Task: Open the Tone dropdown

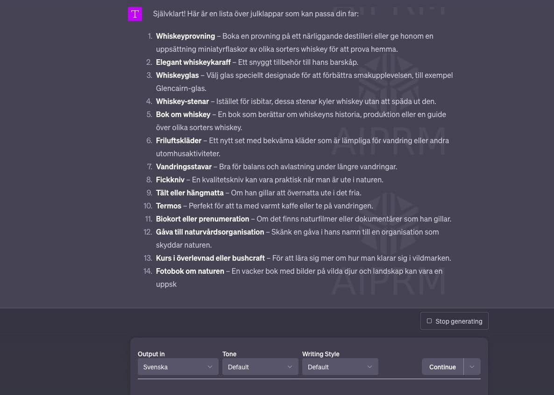Action: pyautogui.click(x=260, y=367)
